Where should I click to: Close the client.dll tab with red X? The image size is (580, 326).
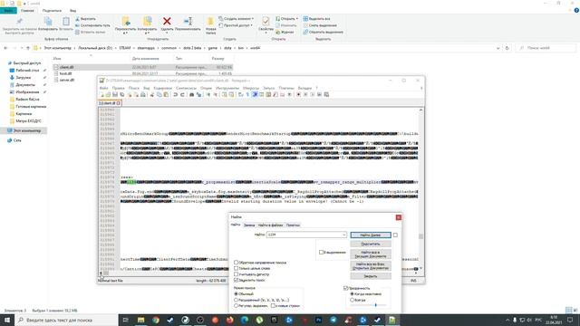pyautogui.click(x=119, y=103)
